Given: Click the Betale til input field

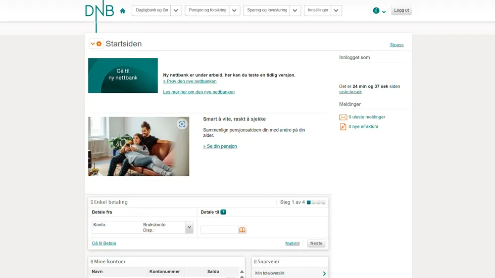Looking at the screenshot, I should (x=219, y=230).
